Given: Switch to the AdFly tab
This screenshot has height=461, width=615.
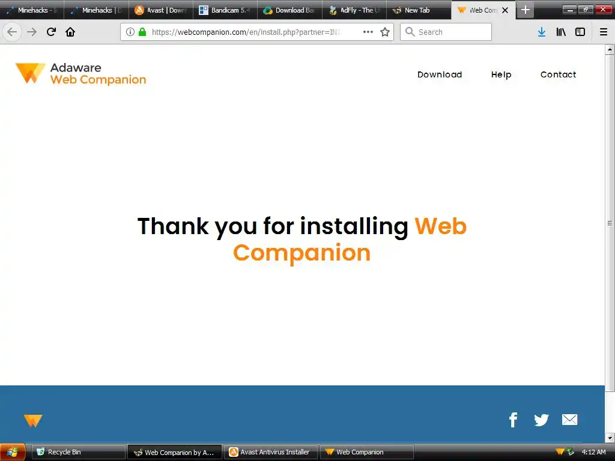Looking at the screenshot, I should [x=354, y=10].
